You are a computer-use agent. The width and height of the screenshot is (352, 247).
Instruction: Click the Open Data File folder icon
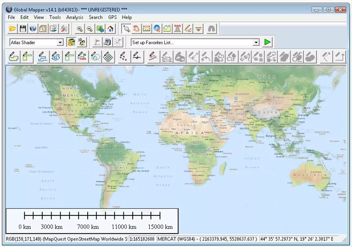[x=12, y=29]
